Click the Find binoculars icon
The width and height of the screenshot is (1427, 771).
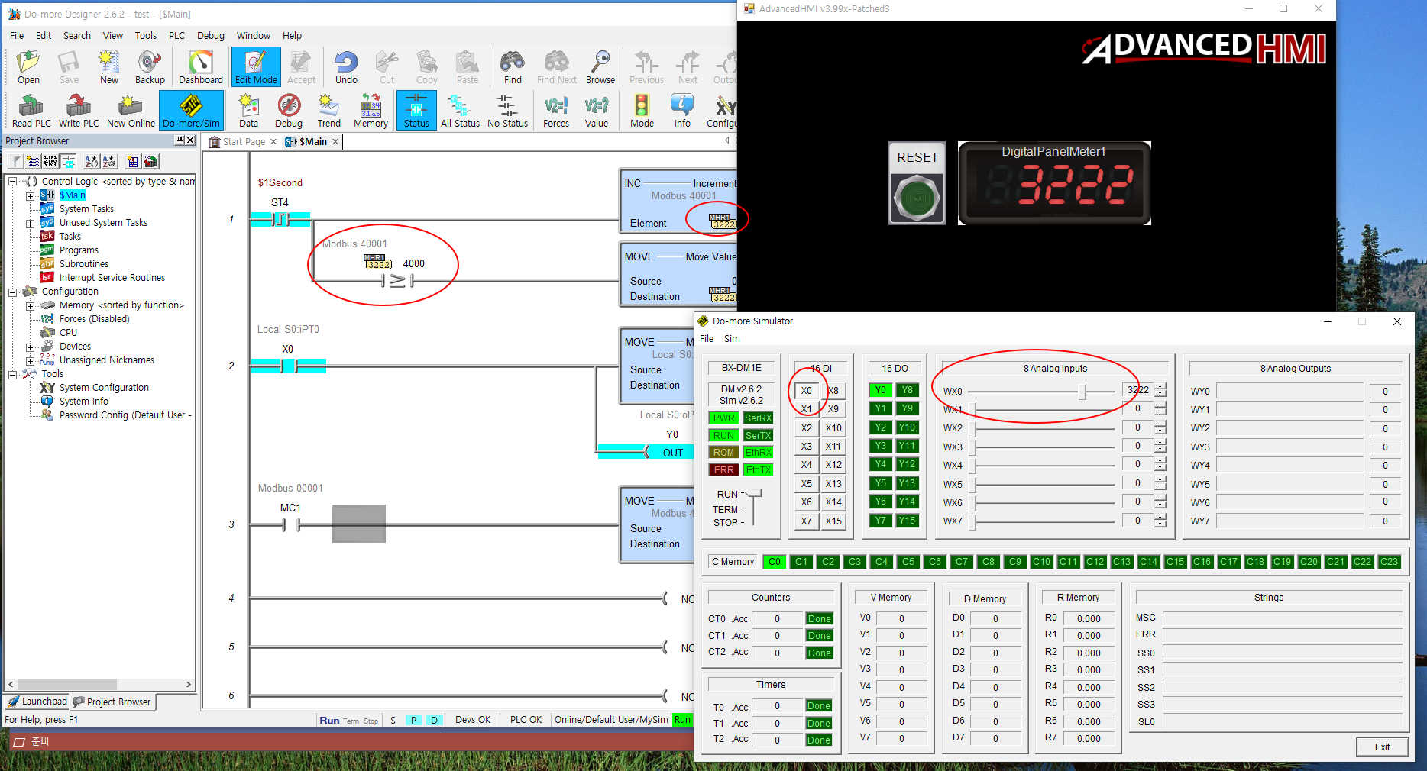(513, 67)
